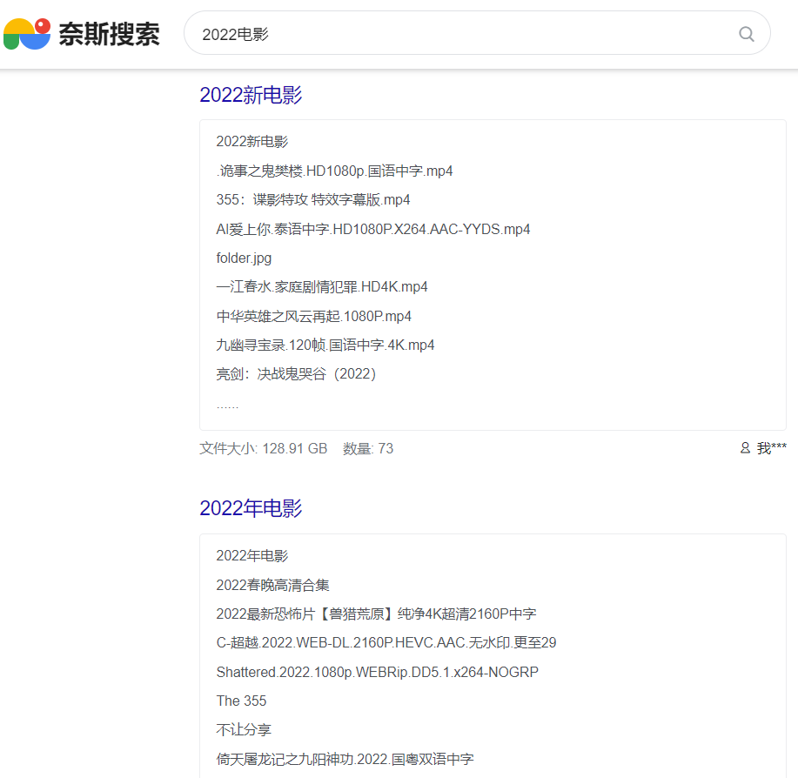
Task: Click the magnifier search icon
Action: [746, 34]
